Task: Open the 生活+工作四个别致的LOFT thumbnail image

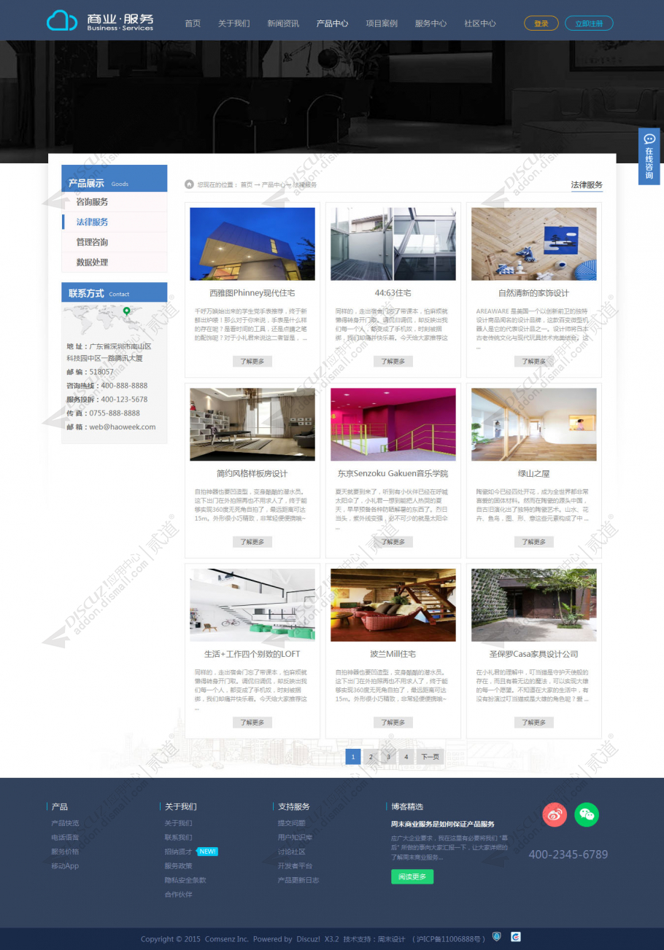Action: pos(252,605)
